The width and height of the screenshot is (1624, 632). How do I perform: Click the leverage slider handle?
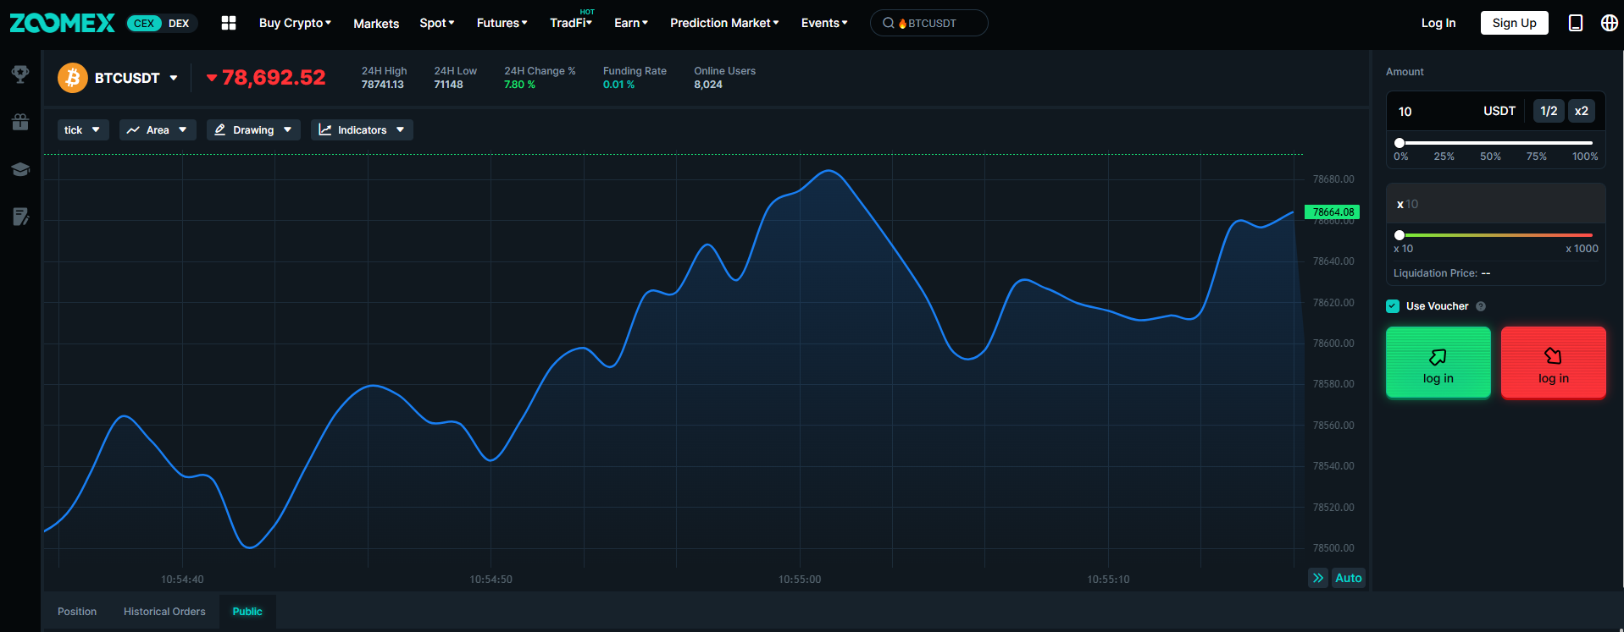click(1400, 235)
